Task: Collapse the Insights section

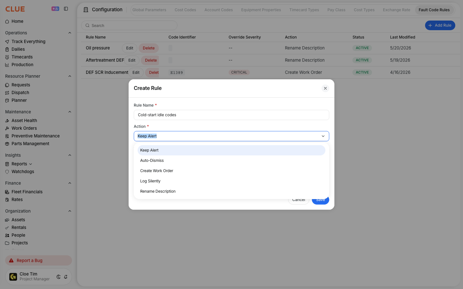Action: 70,155
